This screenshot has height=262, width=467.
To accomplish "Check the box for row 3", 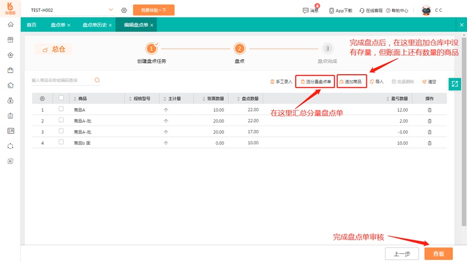I will click(61, 131).
